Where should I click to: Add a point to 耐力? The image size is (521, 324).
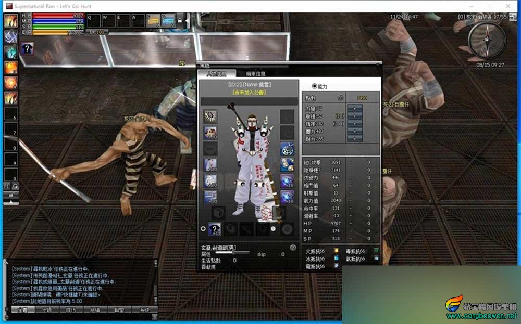coord(354,139)
